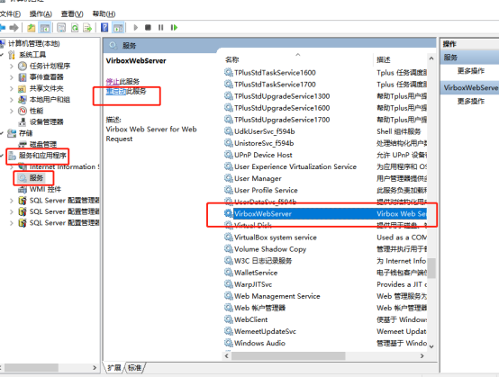Toggle the action pane icon in toolbar
Image resolution: width=499 pixels, height=377 pixels.
pyautogui.click(x=118, y=28)
